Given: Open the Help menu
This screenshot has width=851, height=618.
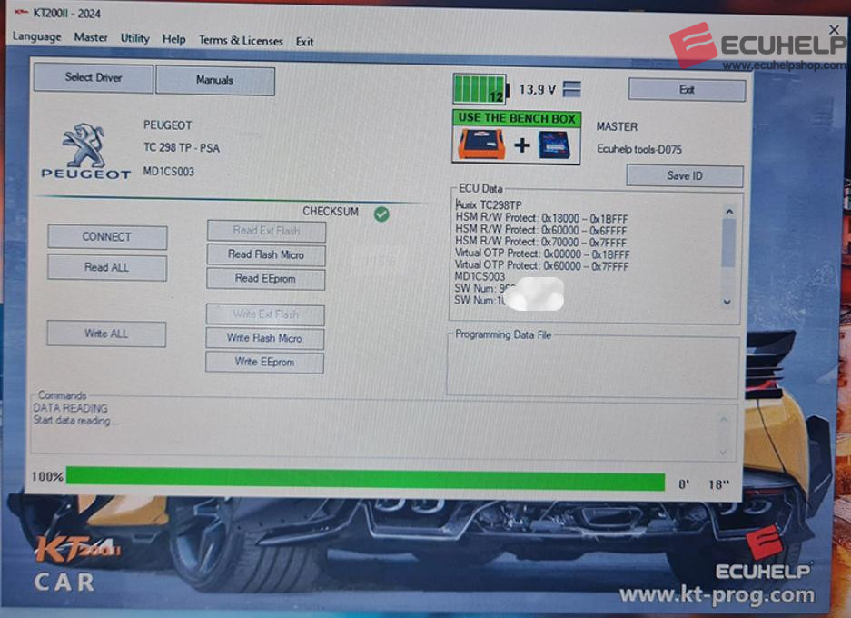Looking at the screenshot, I should coord(173,39).
